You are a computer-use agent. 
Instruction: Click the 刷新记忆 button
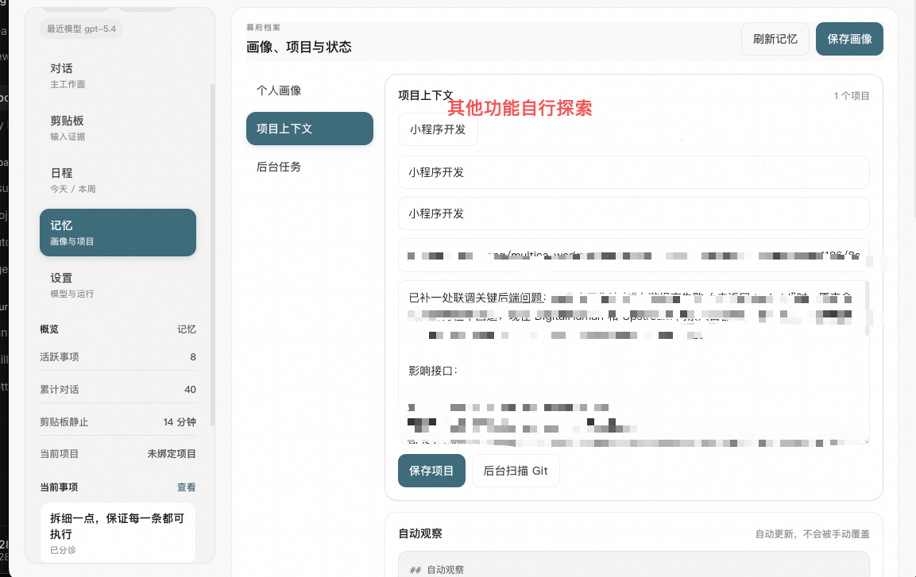coord(775,39)
